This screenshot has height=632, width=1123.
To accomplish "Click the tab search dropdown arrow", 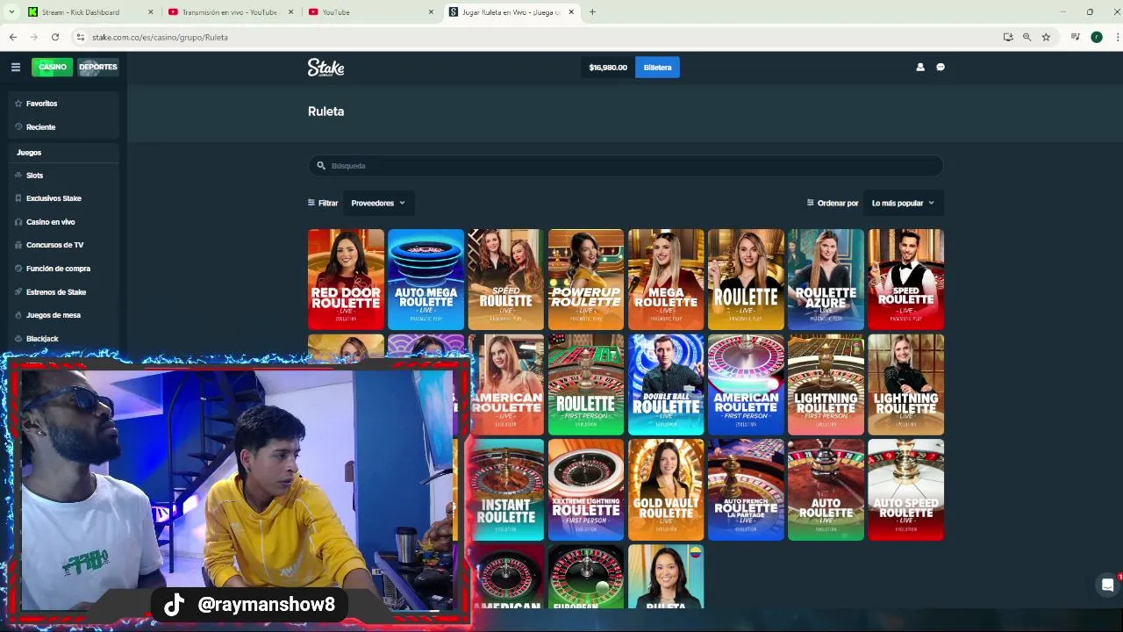I will tap(11, 12).
